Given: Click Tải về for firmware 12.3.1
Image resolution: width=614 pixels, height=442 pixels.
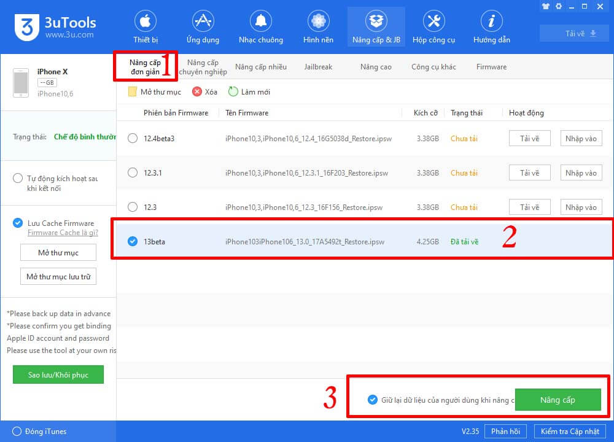Looking at the screenshot, I should [x=529, y=173].
